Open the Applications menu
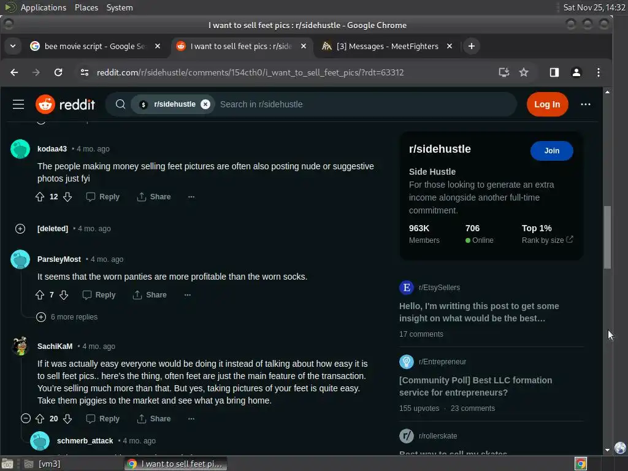Viewport: 628px width, 471px height. [x=44, y=7]
